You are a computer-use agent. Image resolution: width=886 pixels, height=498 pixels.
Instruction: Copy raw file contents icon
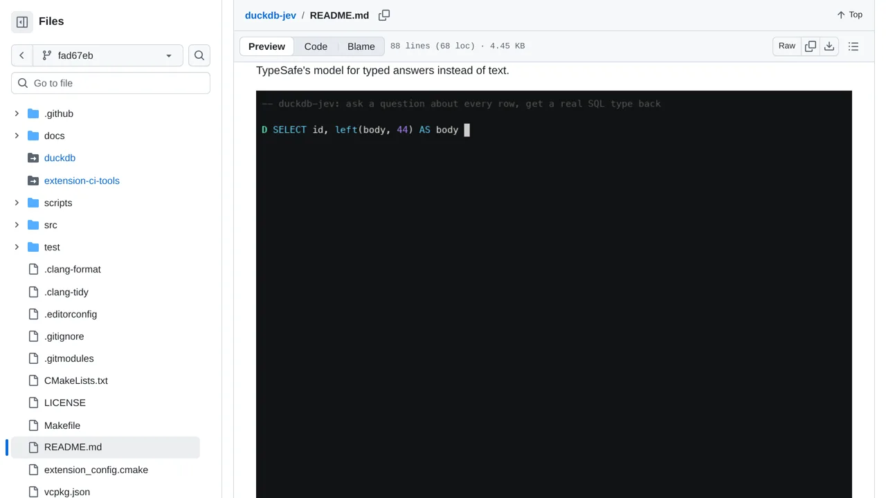coord(811,46)
